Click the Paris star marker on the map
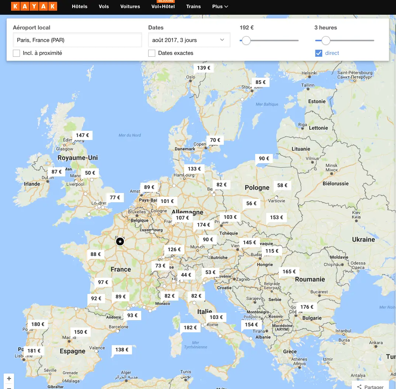Image resolution: width=396 pixels, height=389 pixels. 120,241
